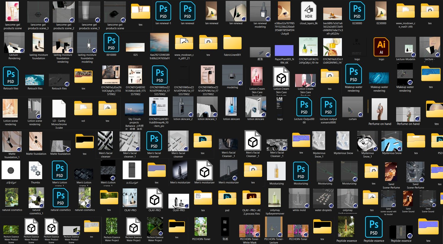Select the Makeup water rendering PSD icon
443x244 pixels.
pos(354,74)
